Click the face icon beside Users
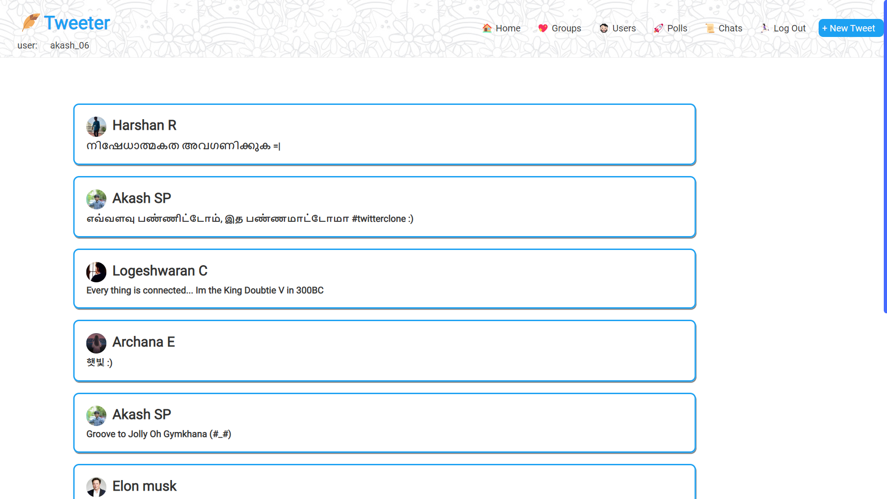 point(604,28)
